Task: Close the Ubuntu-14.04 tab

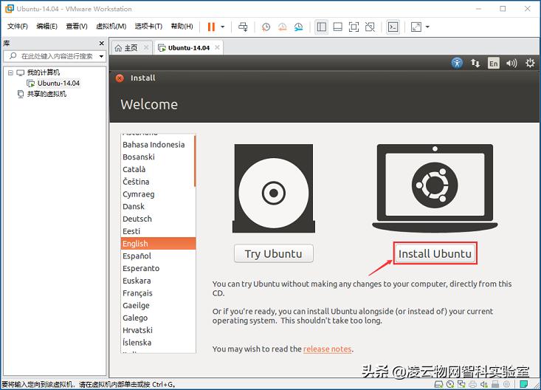Action: pyautogui.click(x=217, y=47)
